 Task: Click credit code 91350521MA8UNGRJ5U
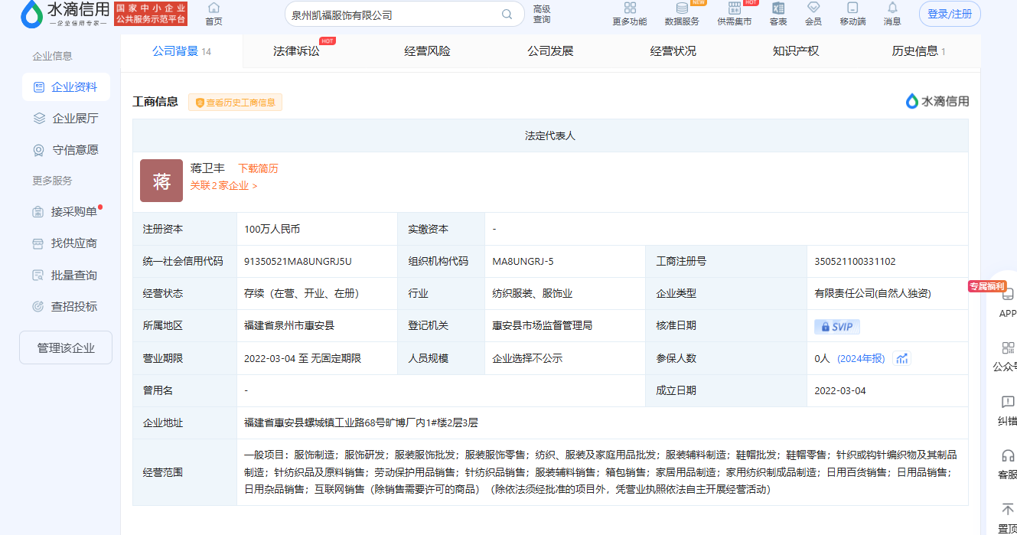298,262
